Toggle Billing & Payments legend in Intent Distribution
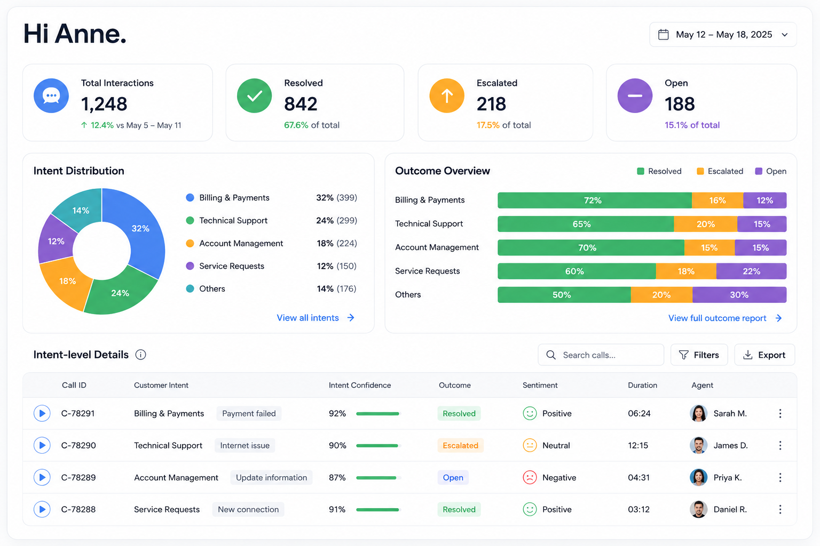The image size is (820, 546). coord(228,198)
